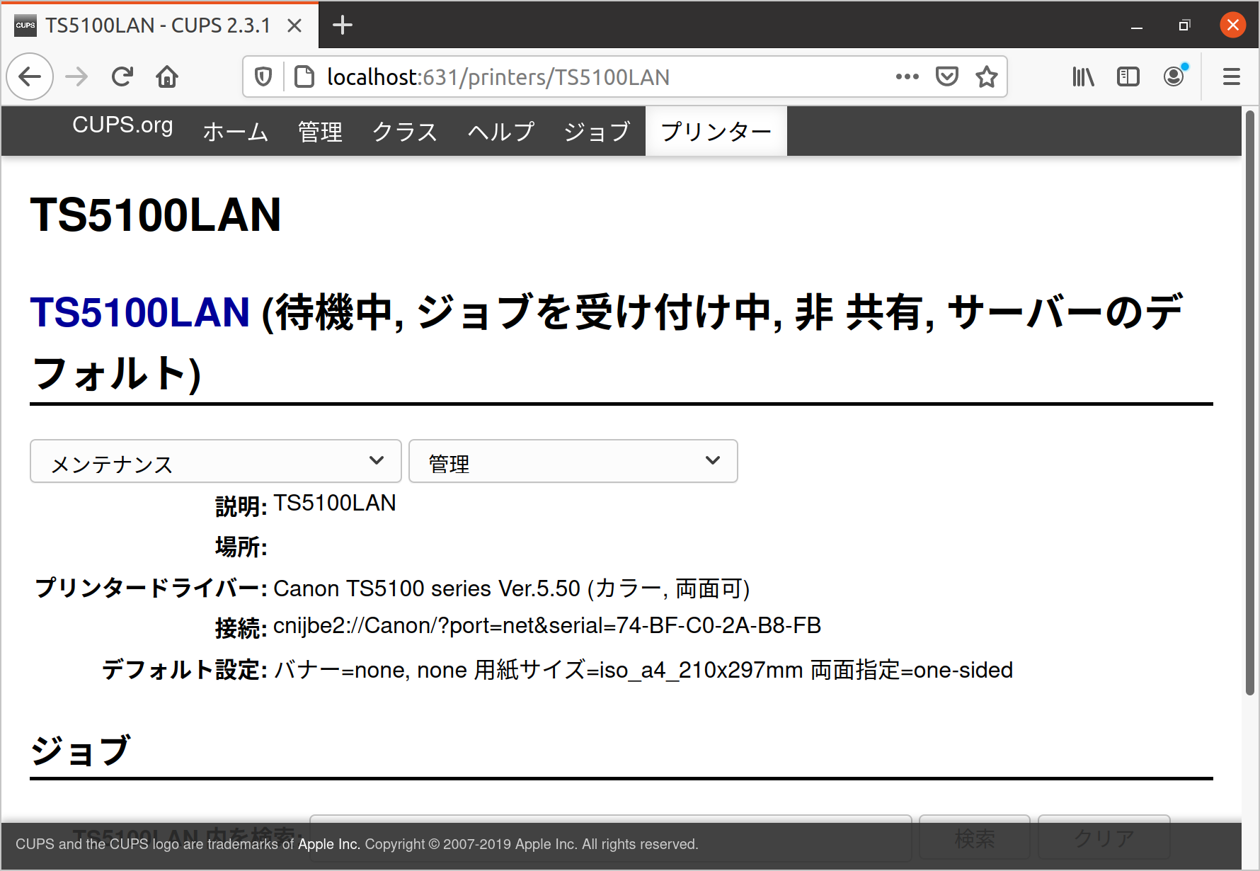Select the connection URI cnijbe2://Canon text
1260x871 pixels.
coord(547,626)
